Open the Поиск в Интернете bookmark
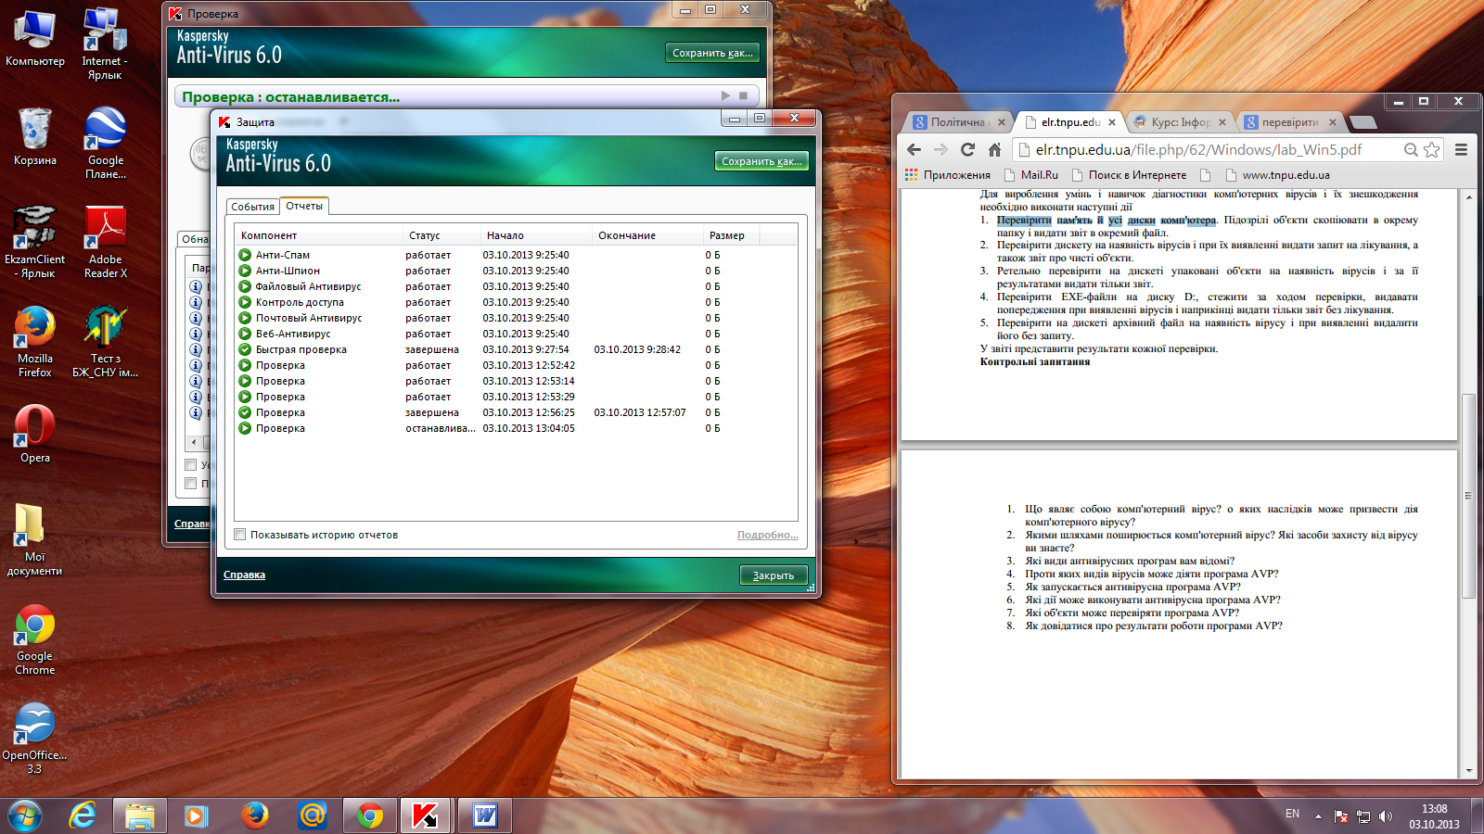 coord(1128,175)
